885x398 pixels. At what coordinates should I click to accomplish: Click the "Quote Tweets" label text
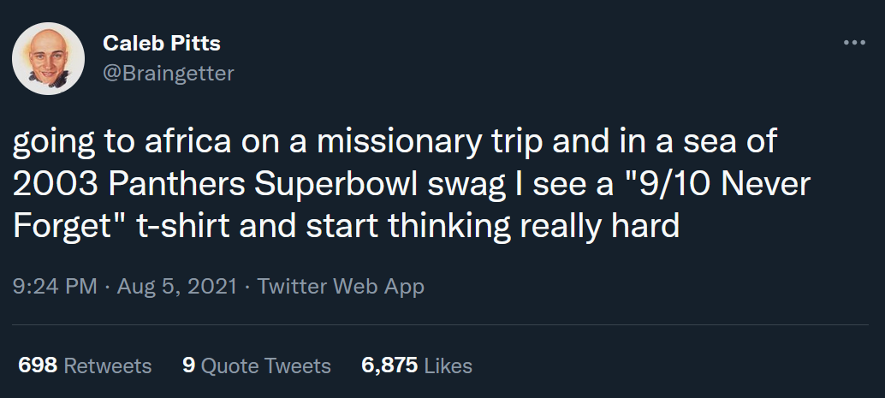pos(266,366)
